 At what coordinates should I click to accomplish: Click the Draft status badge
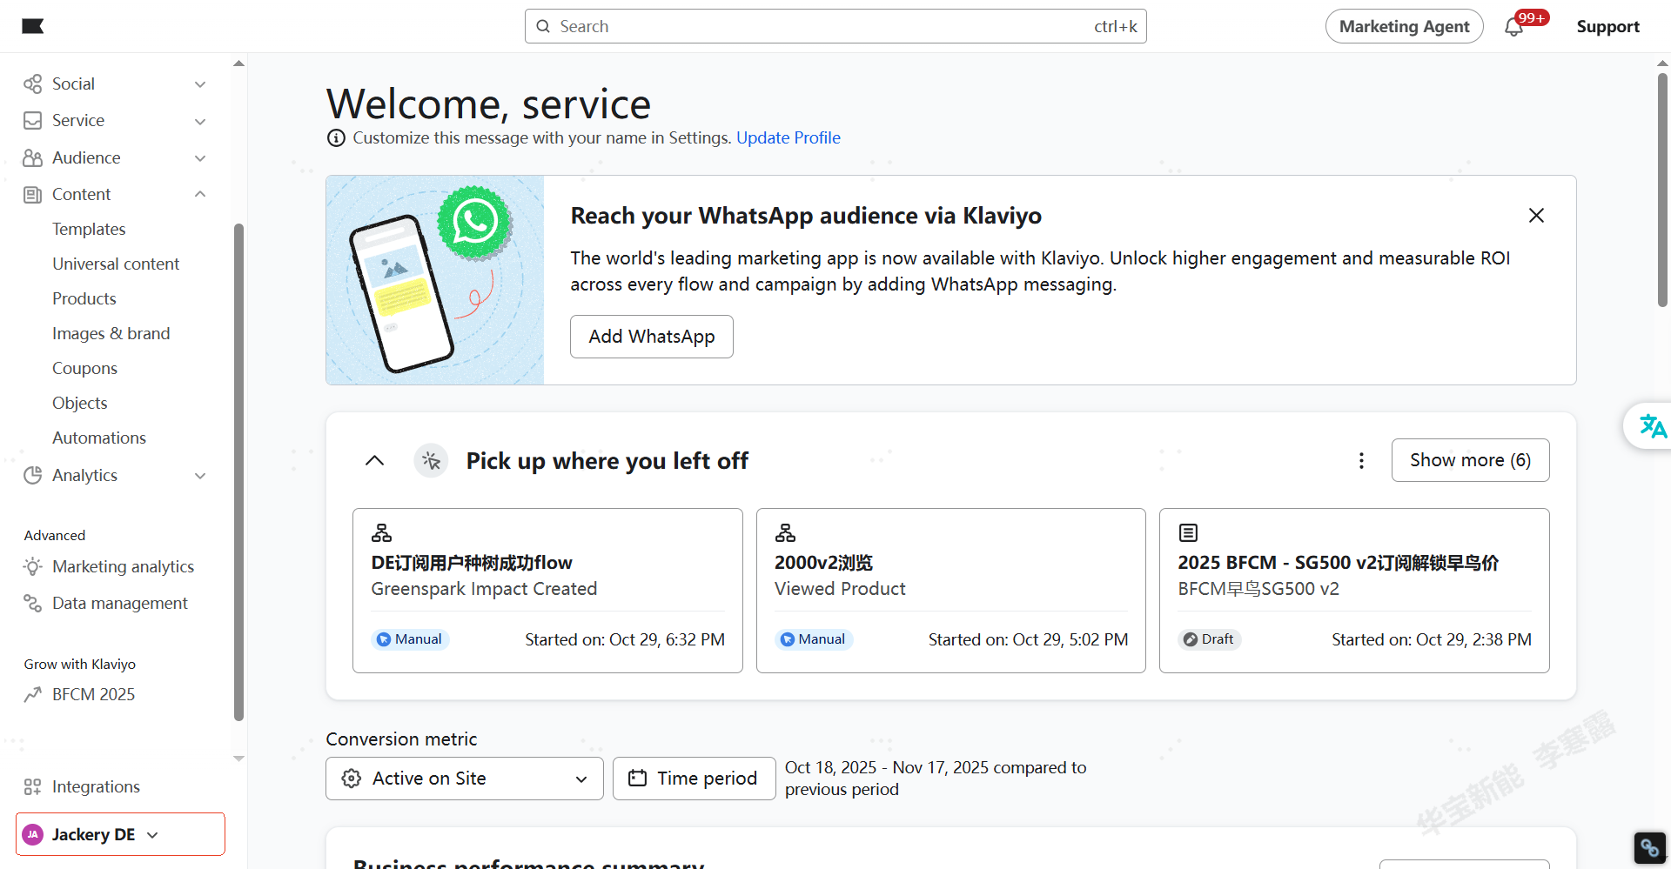tap(1209, 639)
